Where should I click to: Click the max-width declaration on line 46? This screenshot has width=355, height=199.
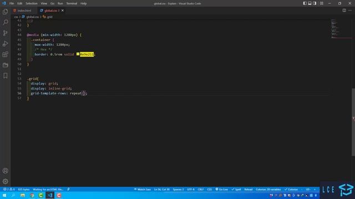pyautogui.click(x=52, y=45)
